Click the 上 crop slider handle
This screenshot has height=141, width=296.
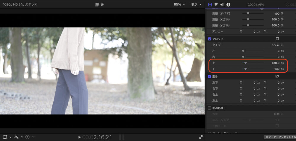click(x=245, y=63)
